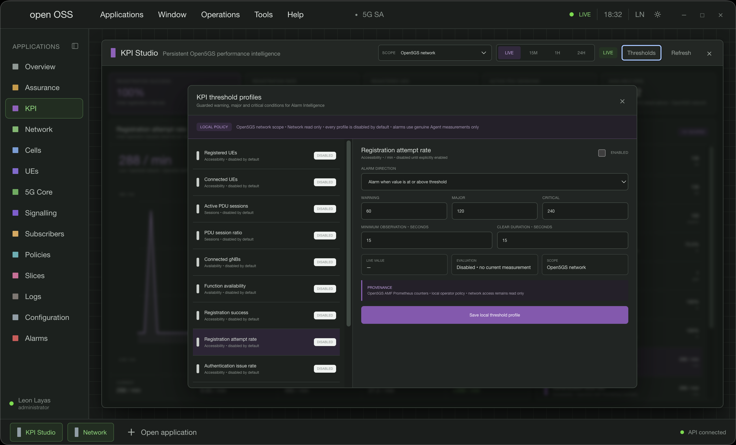Click the Critical threshold field
Viewport: 736px width, 445px height.
click(585, 211)
